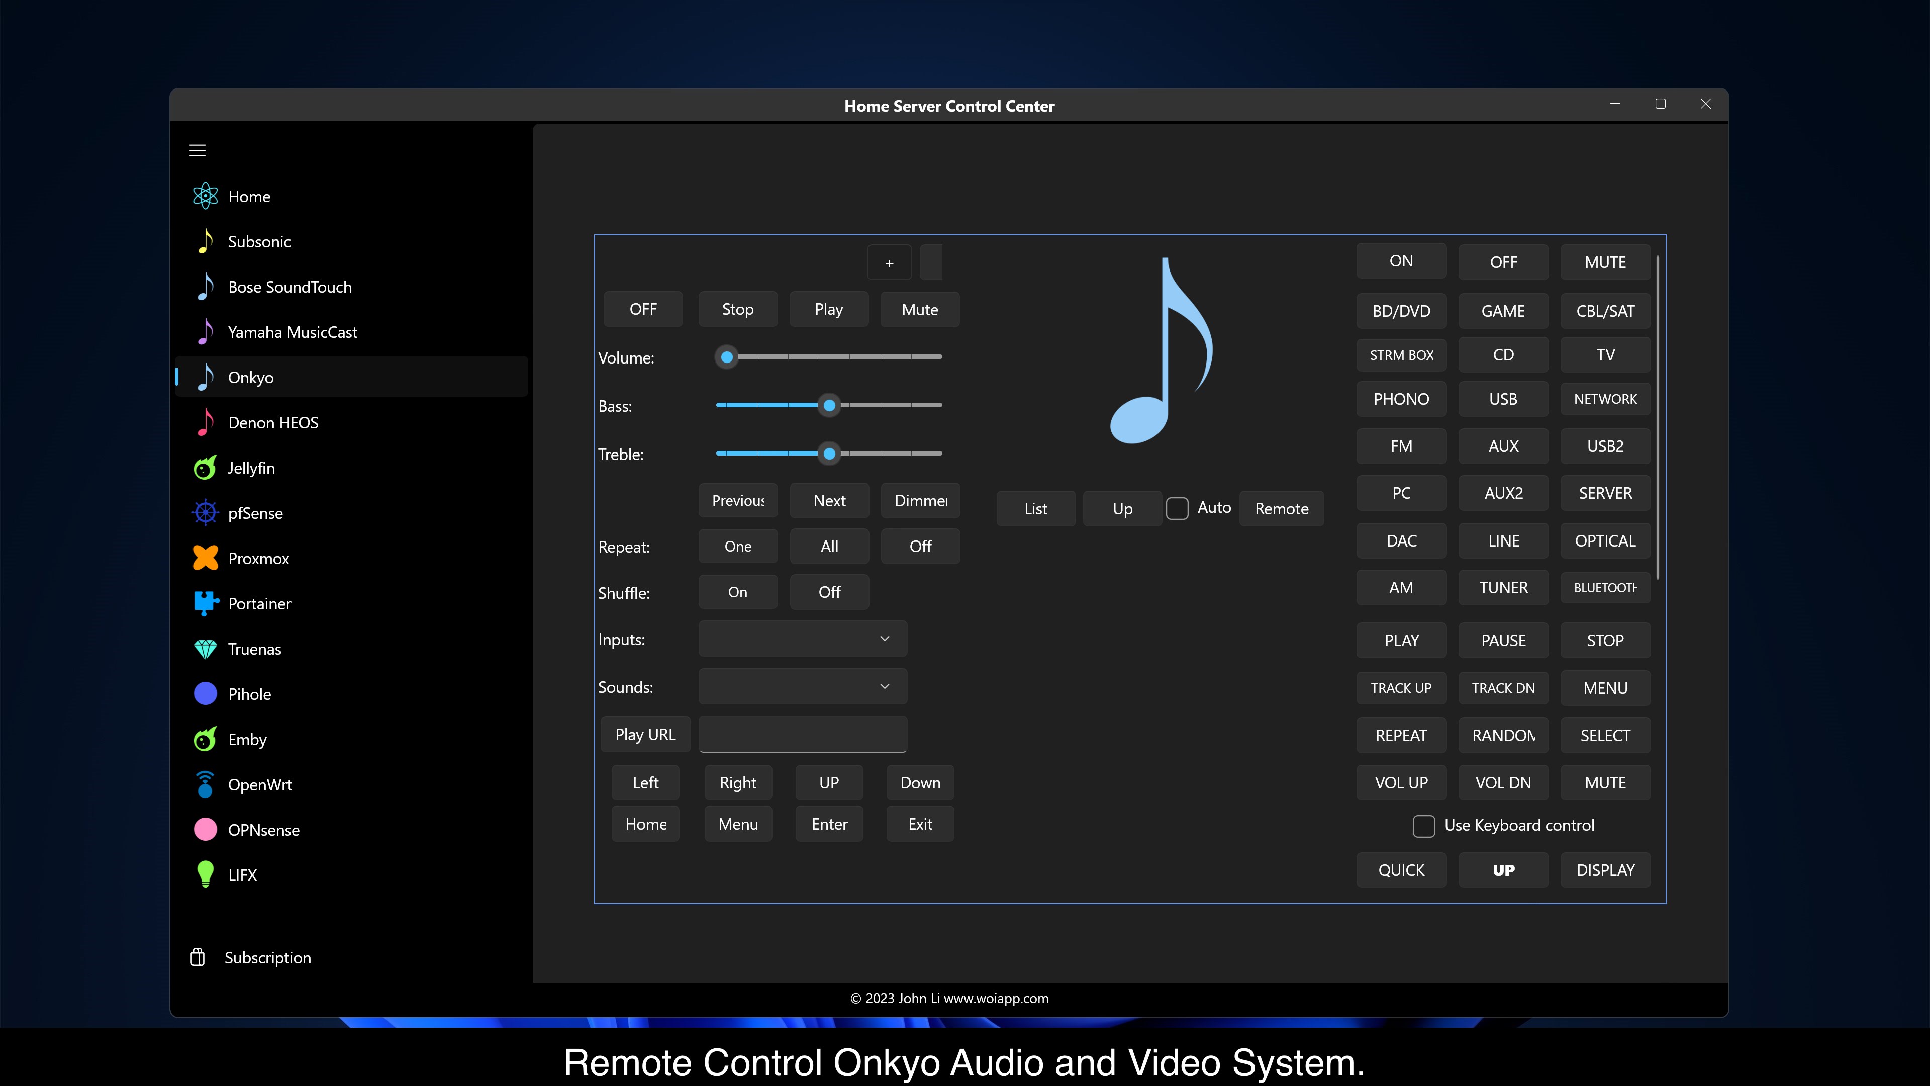This screenshot has height=1086, width=1930.
Task: Click the Subscription shopping bag icon
Action: pos(198,957)
